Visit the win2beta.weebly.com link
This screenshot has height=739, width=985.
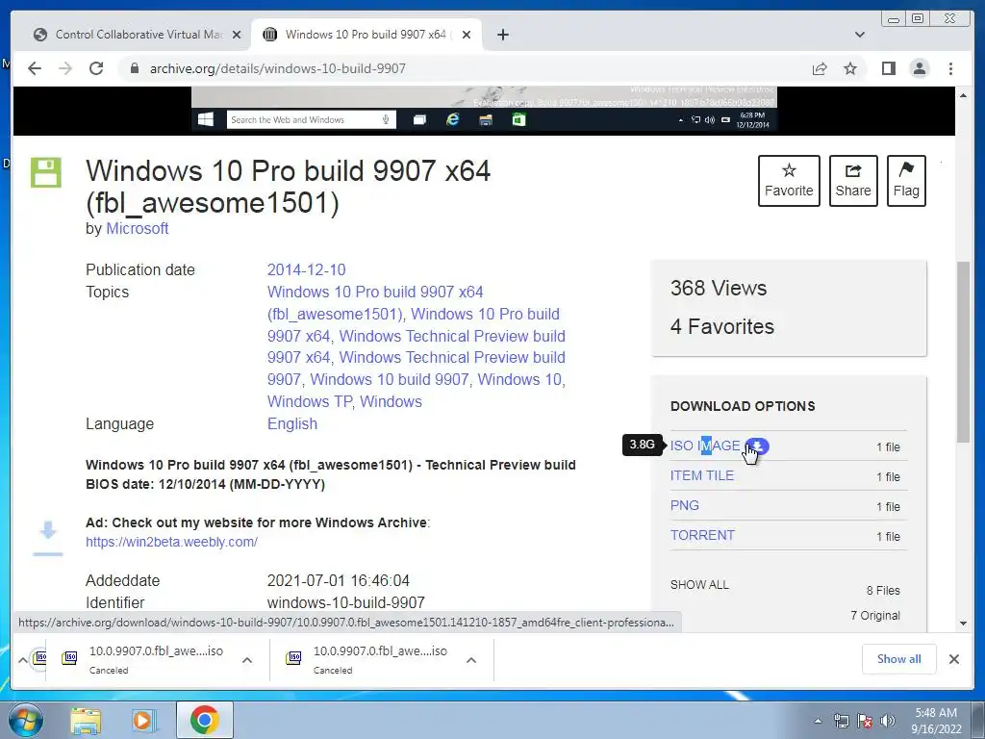(x=171, y=542)
